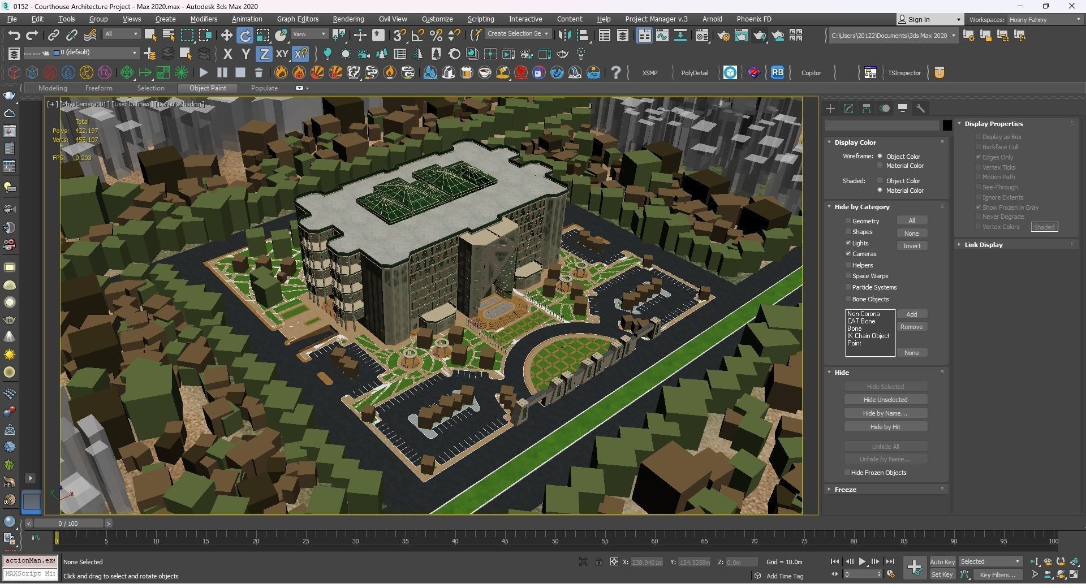Click the Play Animation button
Image resolution: width=1086 pixels, height=588 pixels.
pyautogui.click(x=862, y=561)
